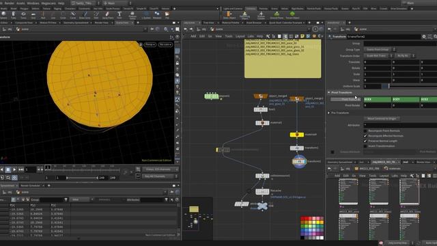
Task: Open the network editor wrench tools
Action: 268,36
